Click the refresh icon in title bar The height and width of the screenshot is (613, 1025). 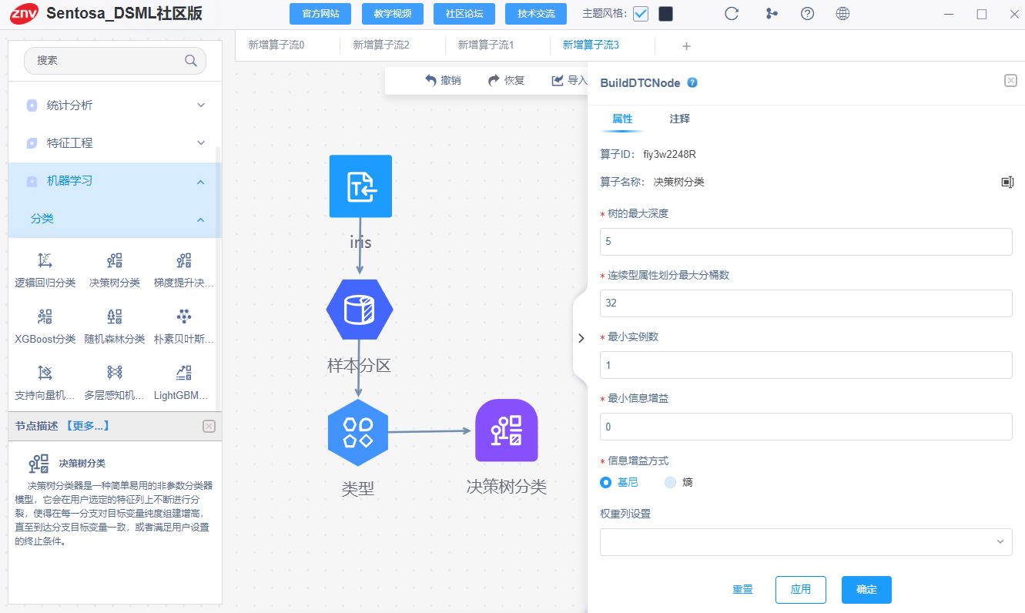(732, 14)
